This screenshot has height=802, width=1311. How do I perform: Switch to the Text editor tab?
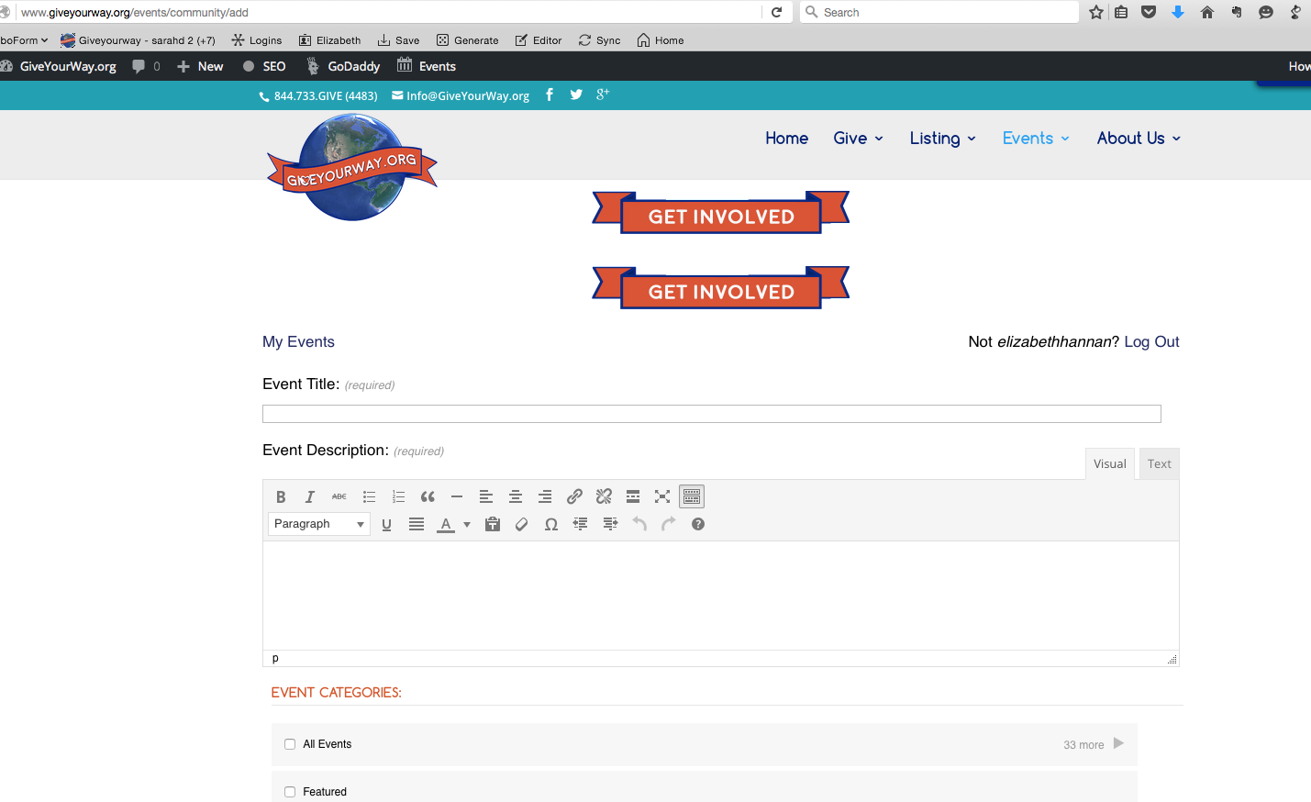[x=1159, y=463]
